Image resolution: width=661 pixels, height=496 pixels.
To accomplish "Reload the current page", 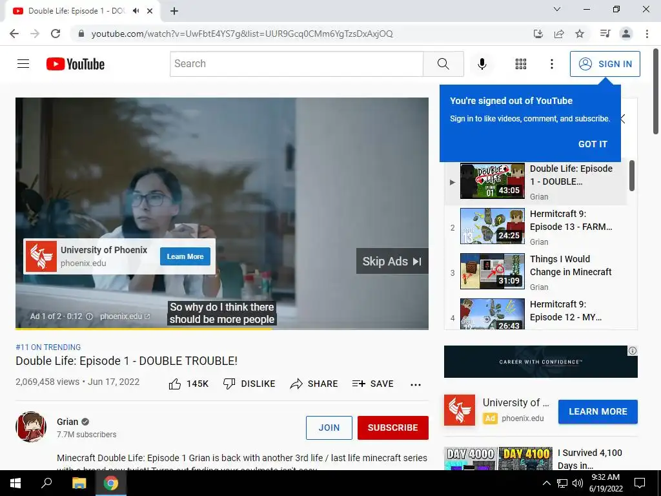I will (x=56, y=34).
